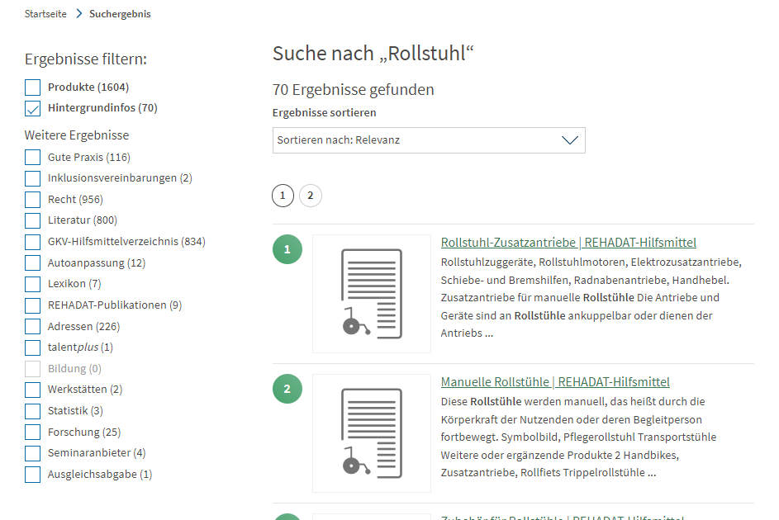Check the Werkstätten (2) filter

coord(33,390)
